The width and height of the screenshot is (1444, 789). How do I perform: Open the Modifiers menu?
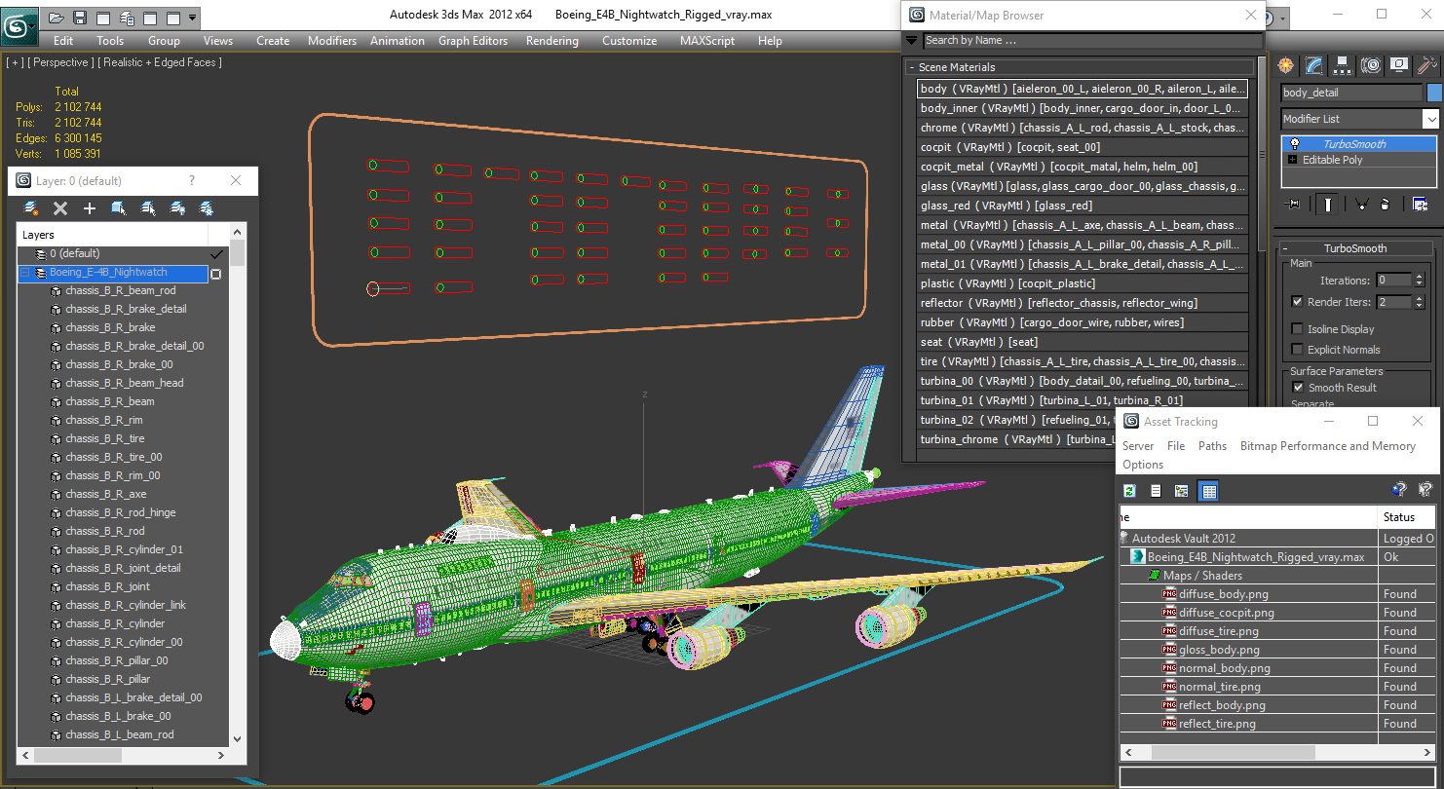332,41
